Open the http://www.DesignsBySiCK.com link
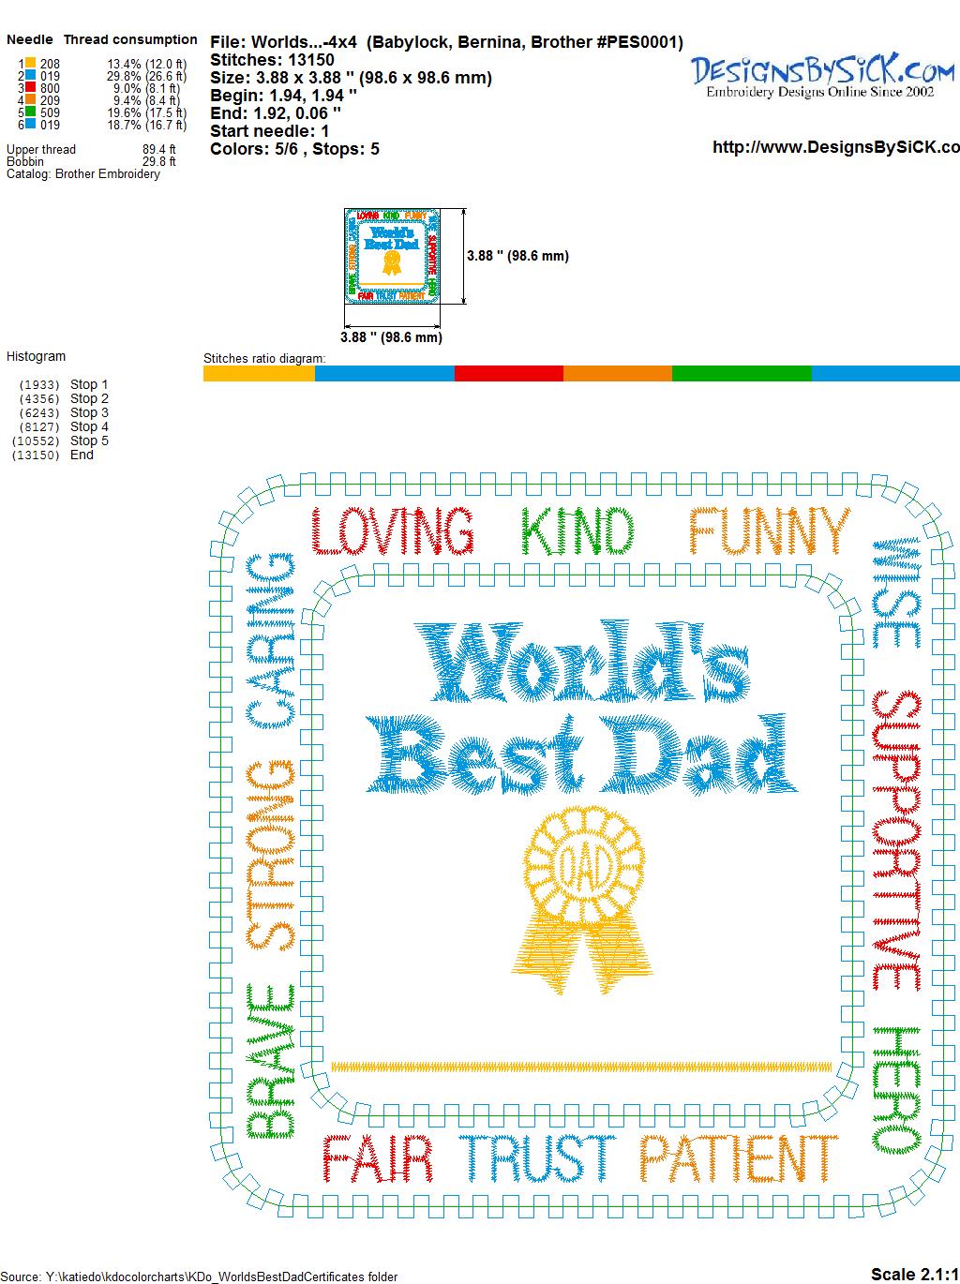 [835, 147]
